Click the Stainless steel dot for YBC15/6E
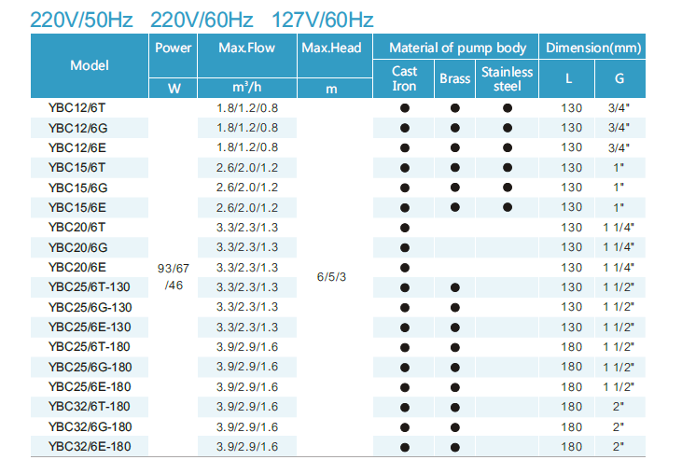The height and width of the screenshot is (474, 682). [508, 207]
